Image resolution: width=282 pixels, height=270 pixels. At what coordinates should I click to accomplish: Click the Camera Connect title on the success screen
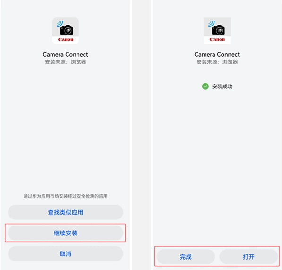217,54
